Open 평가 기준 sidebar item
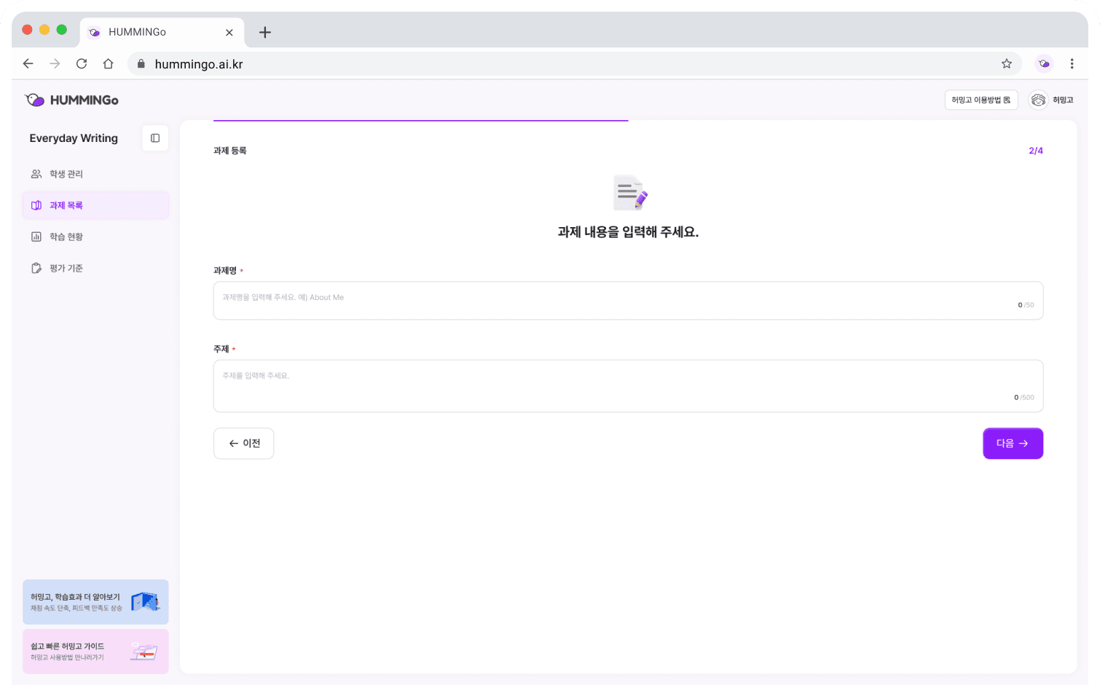This screenshot has height=685, width=1100. point(66,268)
